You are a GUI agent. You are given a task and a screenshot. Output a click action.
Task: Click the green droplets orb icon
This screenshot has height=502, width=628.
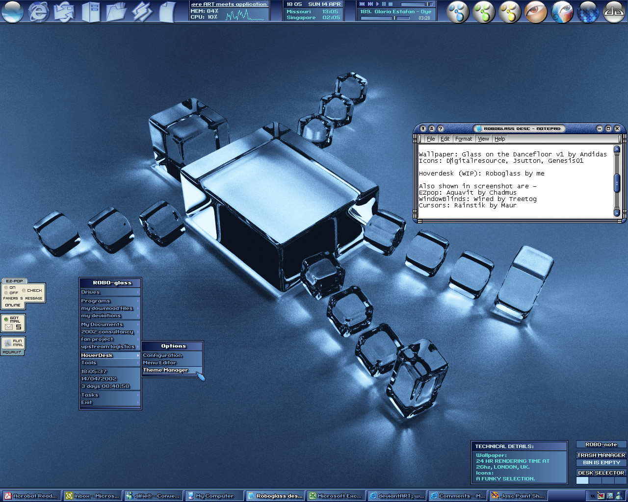click(x=484, y=12)
